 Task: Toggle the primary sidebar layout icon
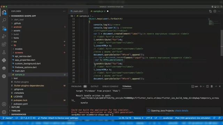[x=213, y=7]
